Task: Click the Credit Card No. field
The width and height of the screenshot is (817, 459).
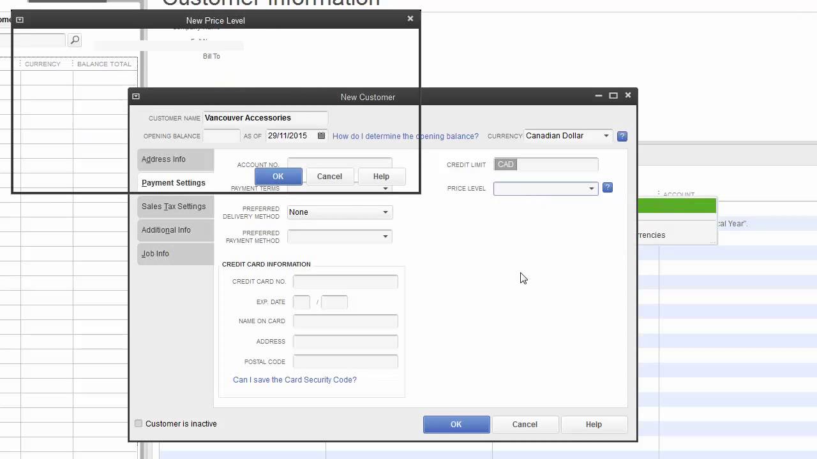Action: tap(345, 281)
